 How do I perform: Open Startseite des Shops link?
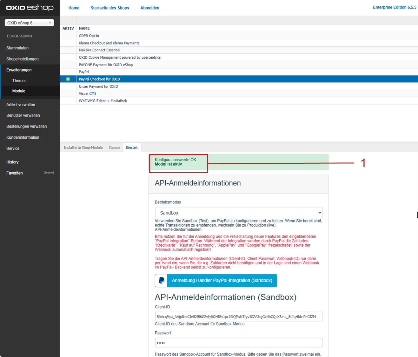point(110,8)
